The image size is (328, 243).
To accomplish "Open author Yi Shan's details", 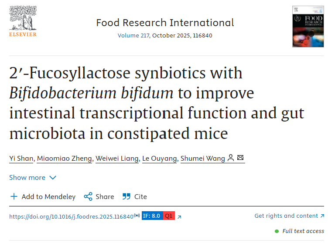I will (21, 159).
